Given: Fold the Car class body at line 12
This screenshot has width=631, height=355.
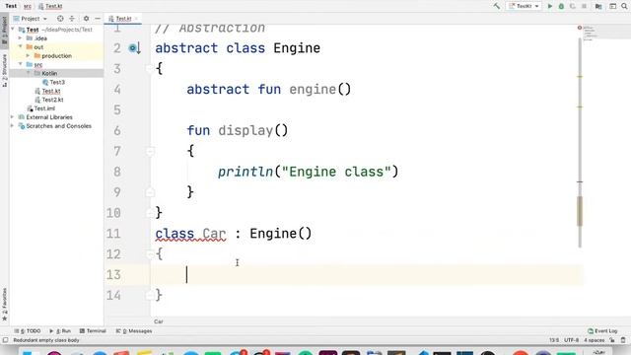Looking at the screenshot, I should point(150,254).
